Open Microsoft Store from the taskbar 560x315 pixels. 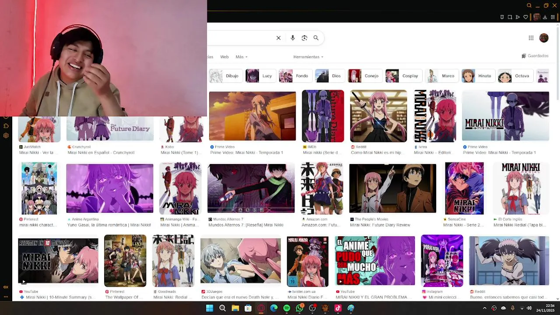(248, 308)
